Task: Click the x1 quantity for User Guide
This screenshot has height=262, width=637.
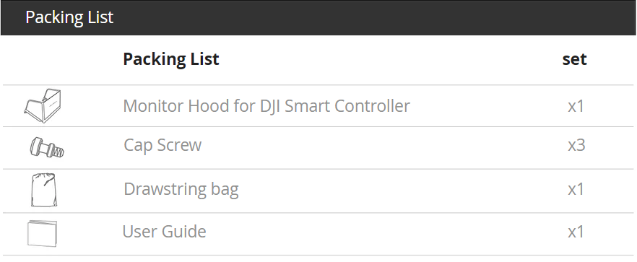Action: pos(576,232)
